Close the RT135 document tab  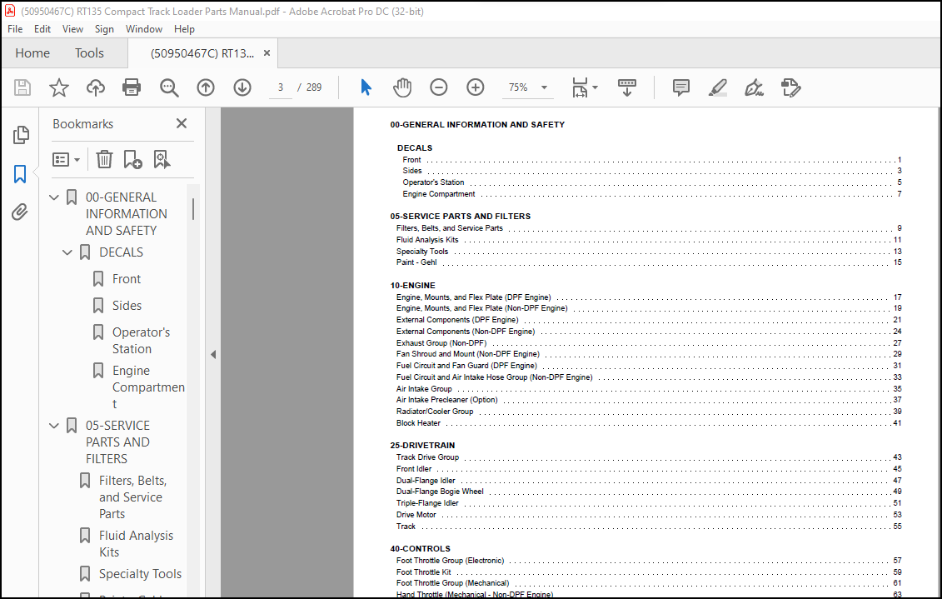[x=267, y=52]
